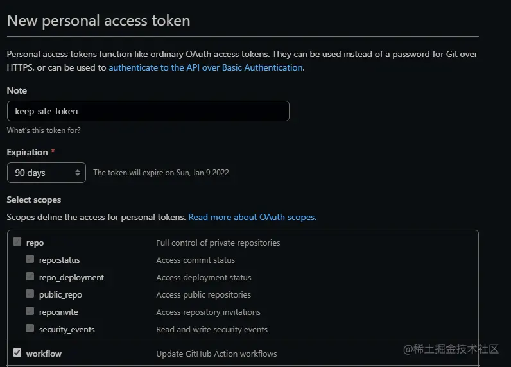Screen dimensions: 511x367
Task: Uncheck the workflow scope checkbox
Action: pos(17,353)
